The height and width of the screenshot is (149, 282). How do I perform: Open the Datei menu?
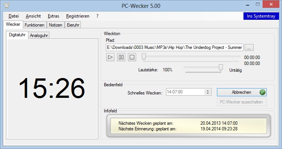[14, 16]
